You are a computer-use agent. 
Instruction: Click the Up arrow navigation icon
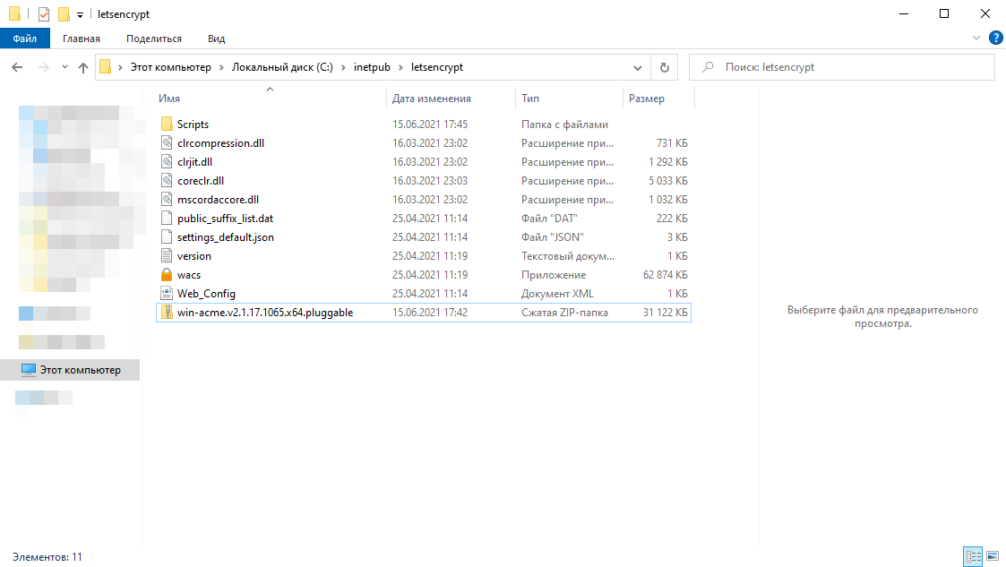(x=83, y=67)
